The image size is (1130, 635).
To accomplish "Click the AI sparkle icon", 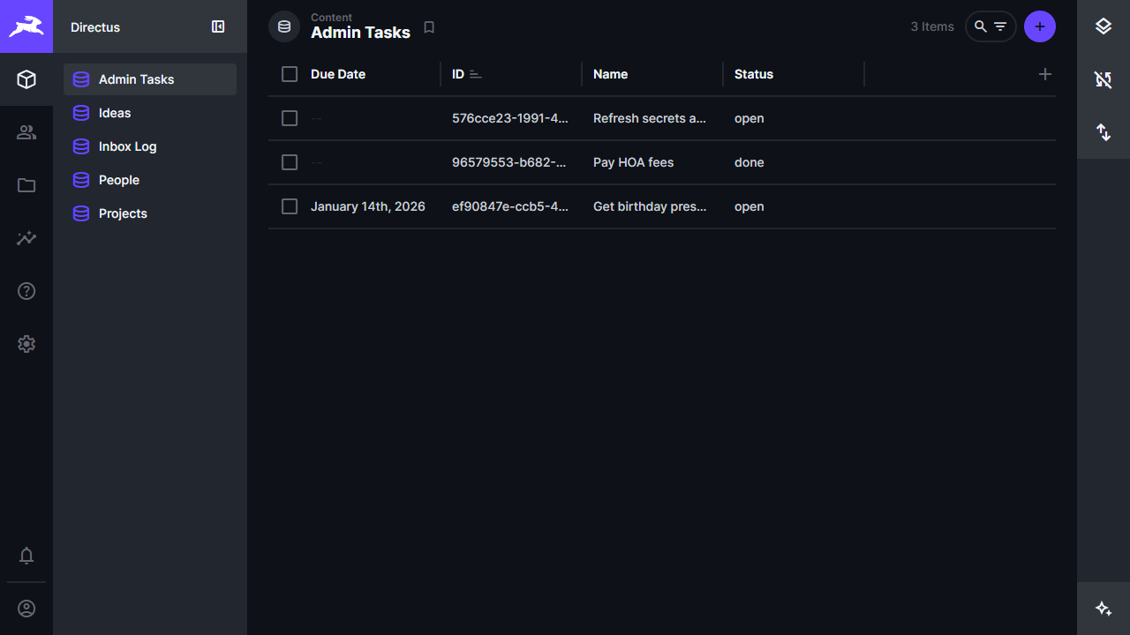I will tap(1103, 608).
